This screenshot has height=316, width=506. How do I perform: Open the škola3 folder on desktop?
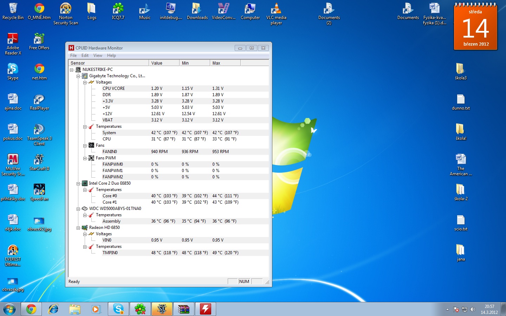[x=461, y=72]
